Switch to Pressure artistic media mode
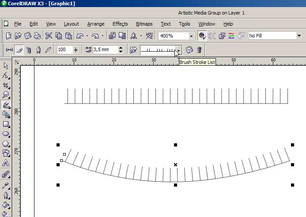The width and height of the screenshot is (306, 217). (48, 50)
